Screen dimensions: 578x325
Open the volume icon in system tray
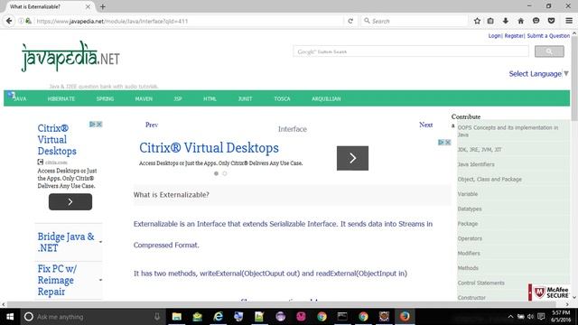click(x=530, y=317)
